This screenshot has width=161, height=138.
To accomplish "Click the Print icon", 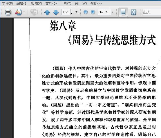I will 8,12.
